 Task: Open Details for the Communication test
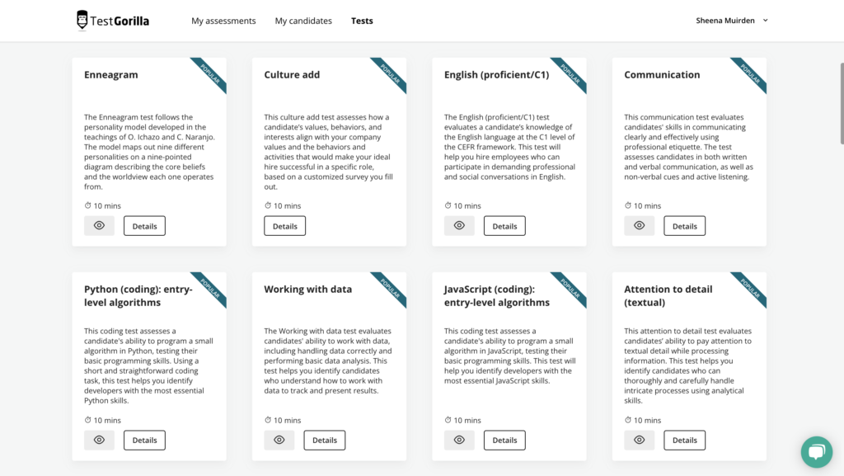(x=684, y=225)
